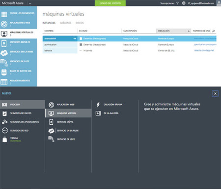Click Nombre de DNS column header
Screen dimensions: 221x189
tap(201, 31)
